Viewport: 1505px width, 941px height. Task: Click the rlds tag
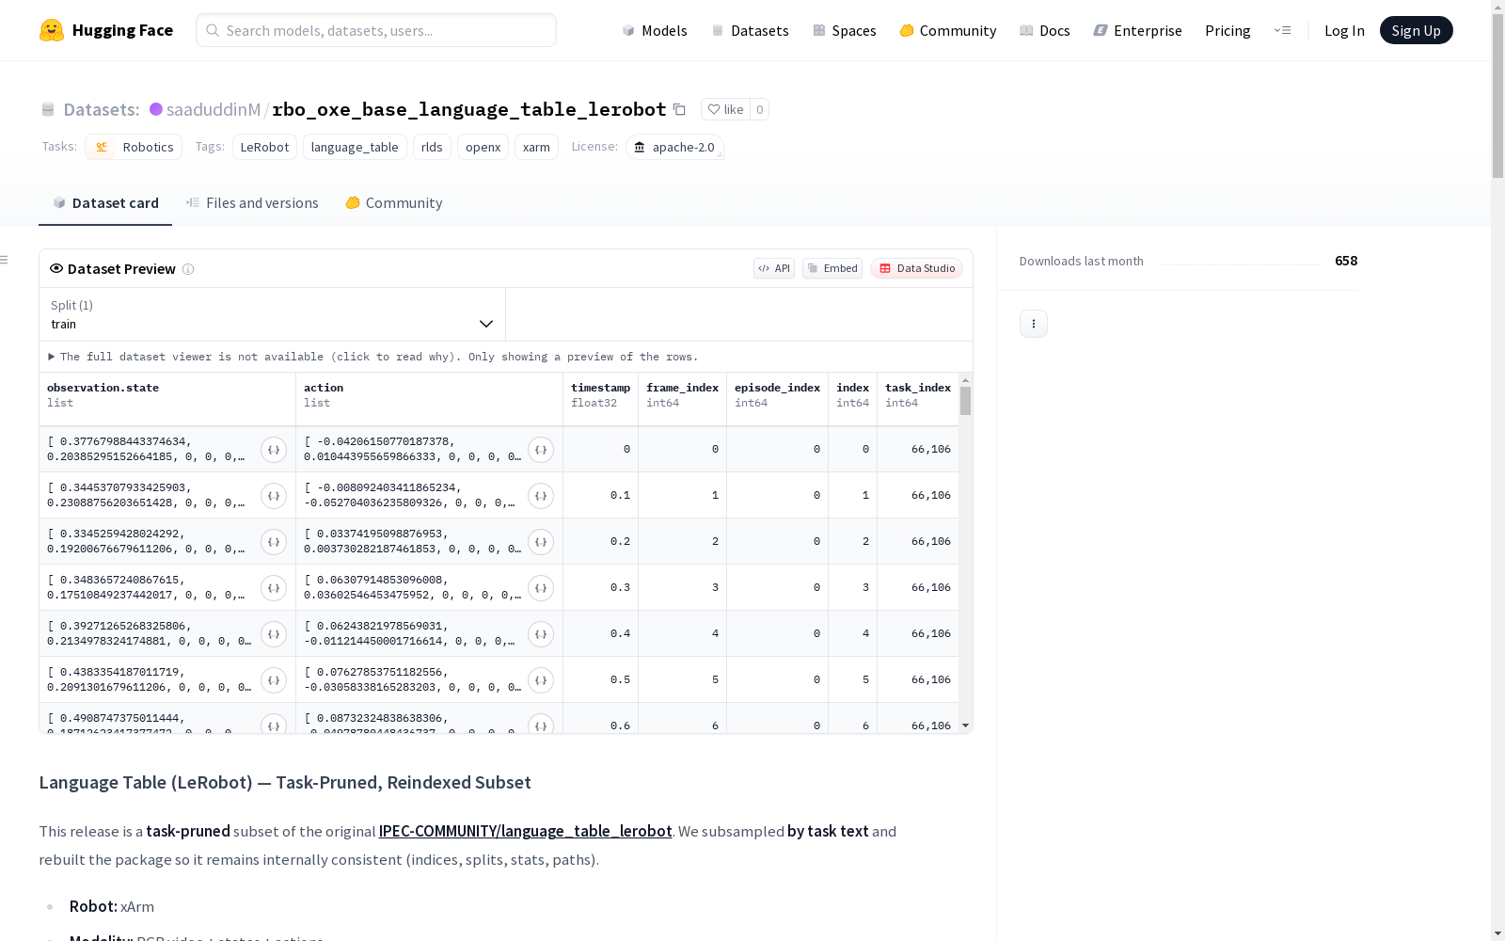432,147
